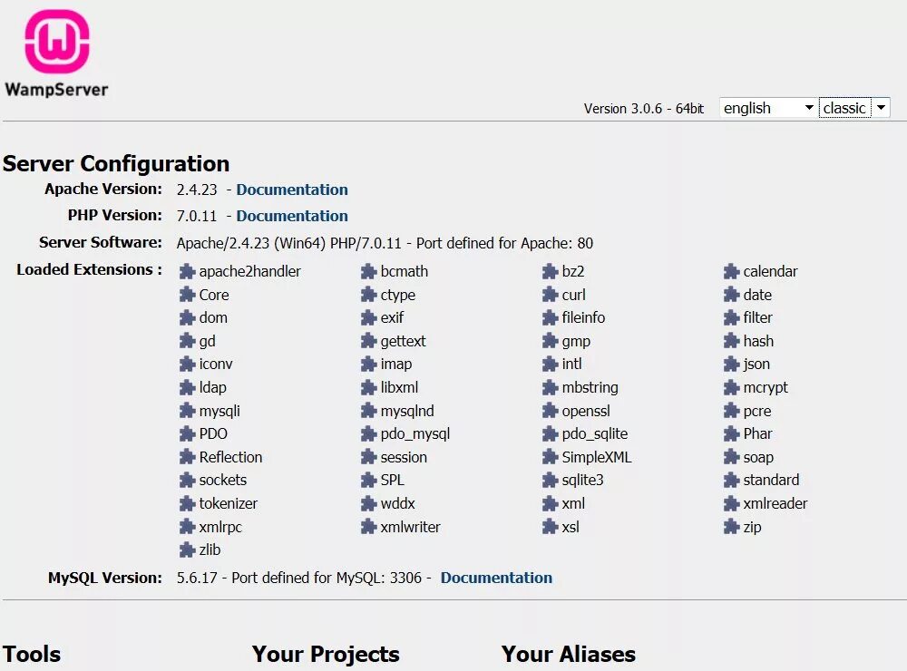This screenshot has width=907, height=671.
Task: Click the puzzle icon next to bcmath
Action: click(368, 272)
